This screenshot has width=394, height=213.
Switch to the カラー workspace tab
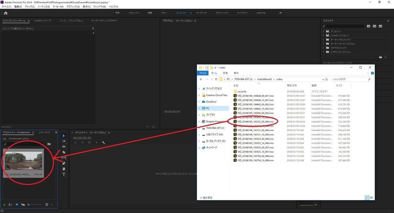[x=164, y=13]
